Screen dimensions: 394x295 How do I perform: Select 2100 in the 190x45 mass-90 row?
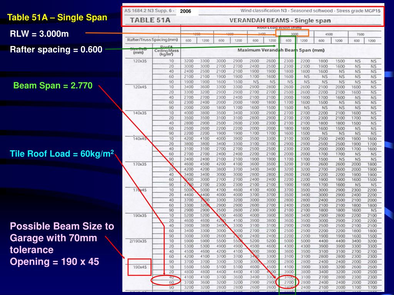pos(323,287)
